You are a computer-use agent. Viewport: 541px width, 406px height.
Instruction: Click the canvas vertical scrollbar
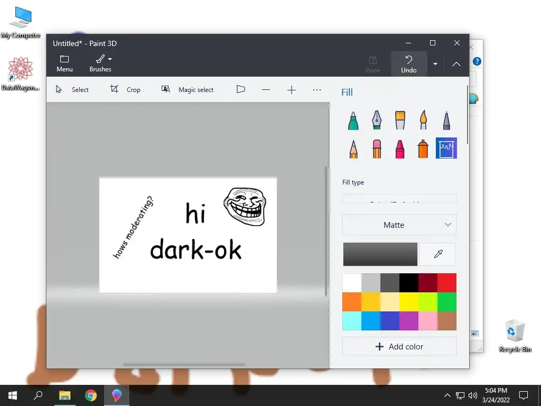[x=325, y=232]
